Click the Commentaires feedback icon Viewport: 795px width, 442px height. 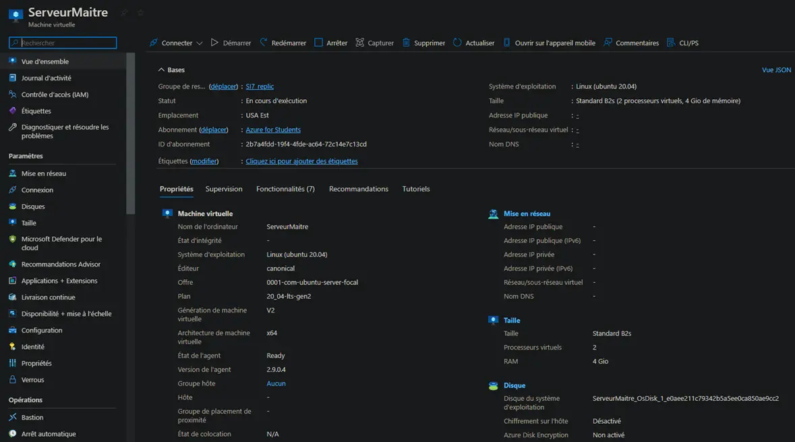point(608,43)
